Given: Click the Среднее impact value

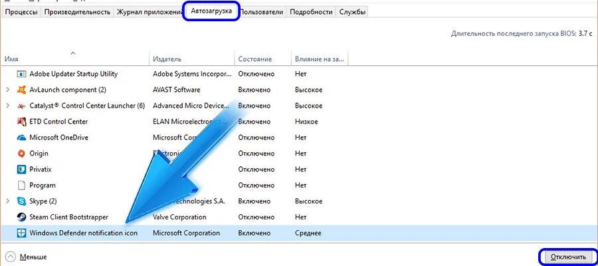Looking at the screenshot, I should 308,233.
